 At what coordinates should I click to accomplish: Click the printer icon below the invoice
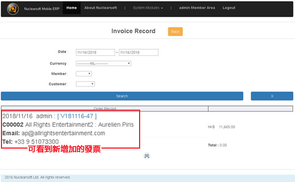click(147, 155)
